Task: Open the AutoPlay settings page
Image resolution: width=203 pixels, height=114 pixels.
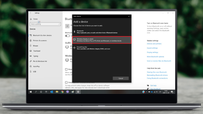Action: tap(37, 66)
